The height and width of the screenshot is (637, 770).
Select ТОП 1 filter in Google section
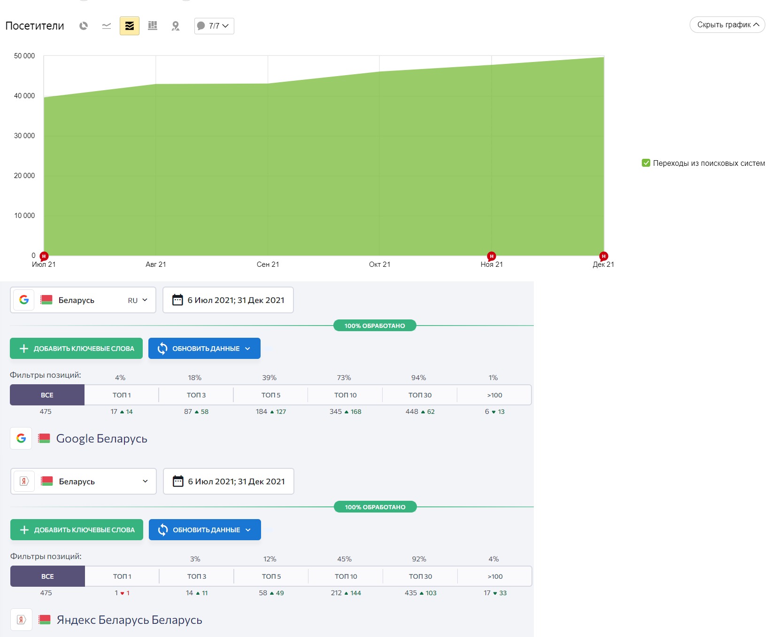click(x=122, y=395)
